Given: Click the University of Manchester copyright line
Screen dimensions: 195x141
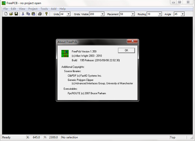Looking at the screenshot, I should coord(102,83).
